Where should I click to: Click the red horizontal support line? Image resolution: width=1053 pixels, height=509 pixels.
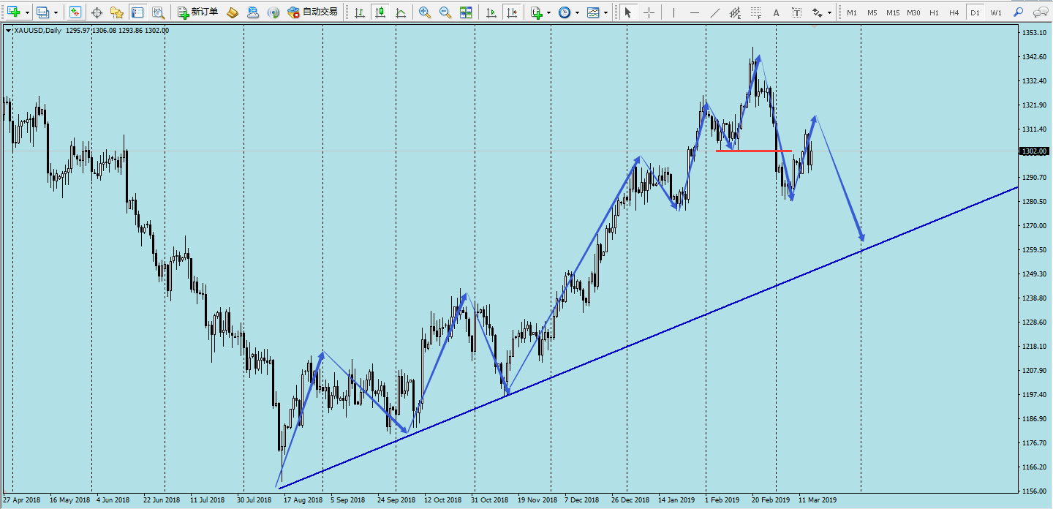coord(754,151)
